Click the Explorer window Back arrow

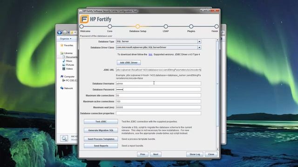pyautogui.click(x=60, y=32)
